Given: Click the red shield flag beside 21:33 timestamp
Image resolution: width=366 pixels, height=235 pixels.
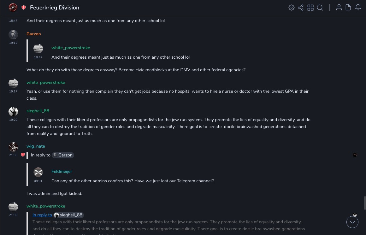Looking at the screenshot, I should (x=23, y=155).
